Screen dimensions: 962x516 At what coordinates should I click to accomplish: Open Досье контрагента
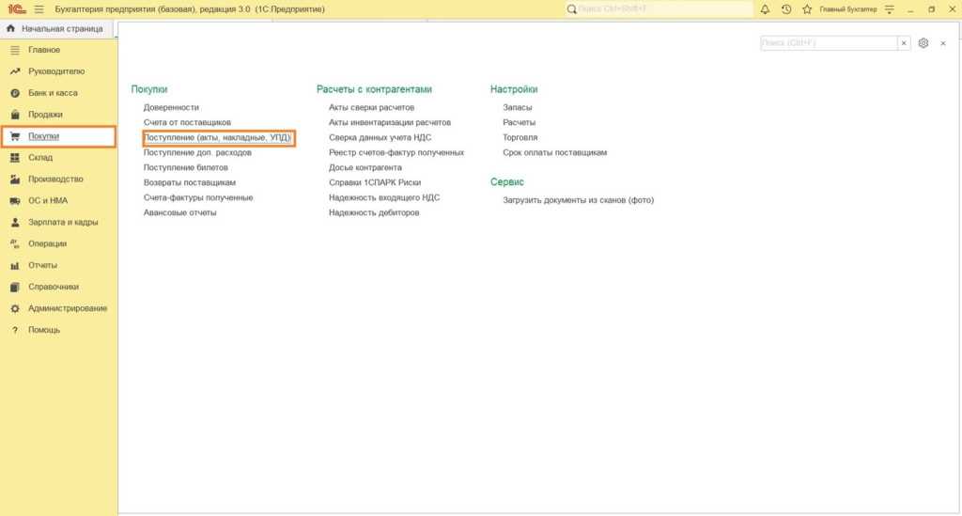click(x=365, y=167)
